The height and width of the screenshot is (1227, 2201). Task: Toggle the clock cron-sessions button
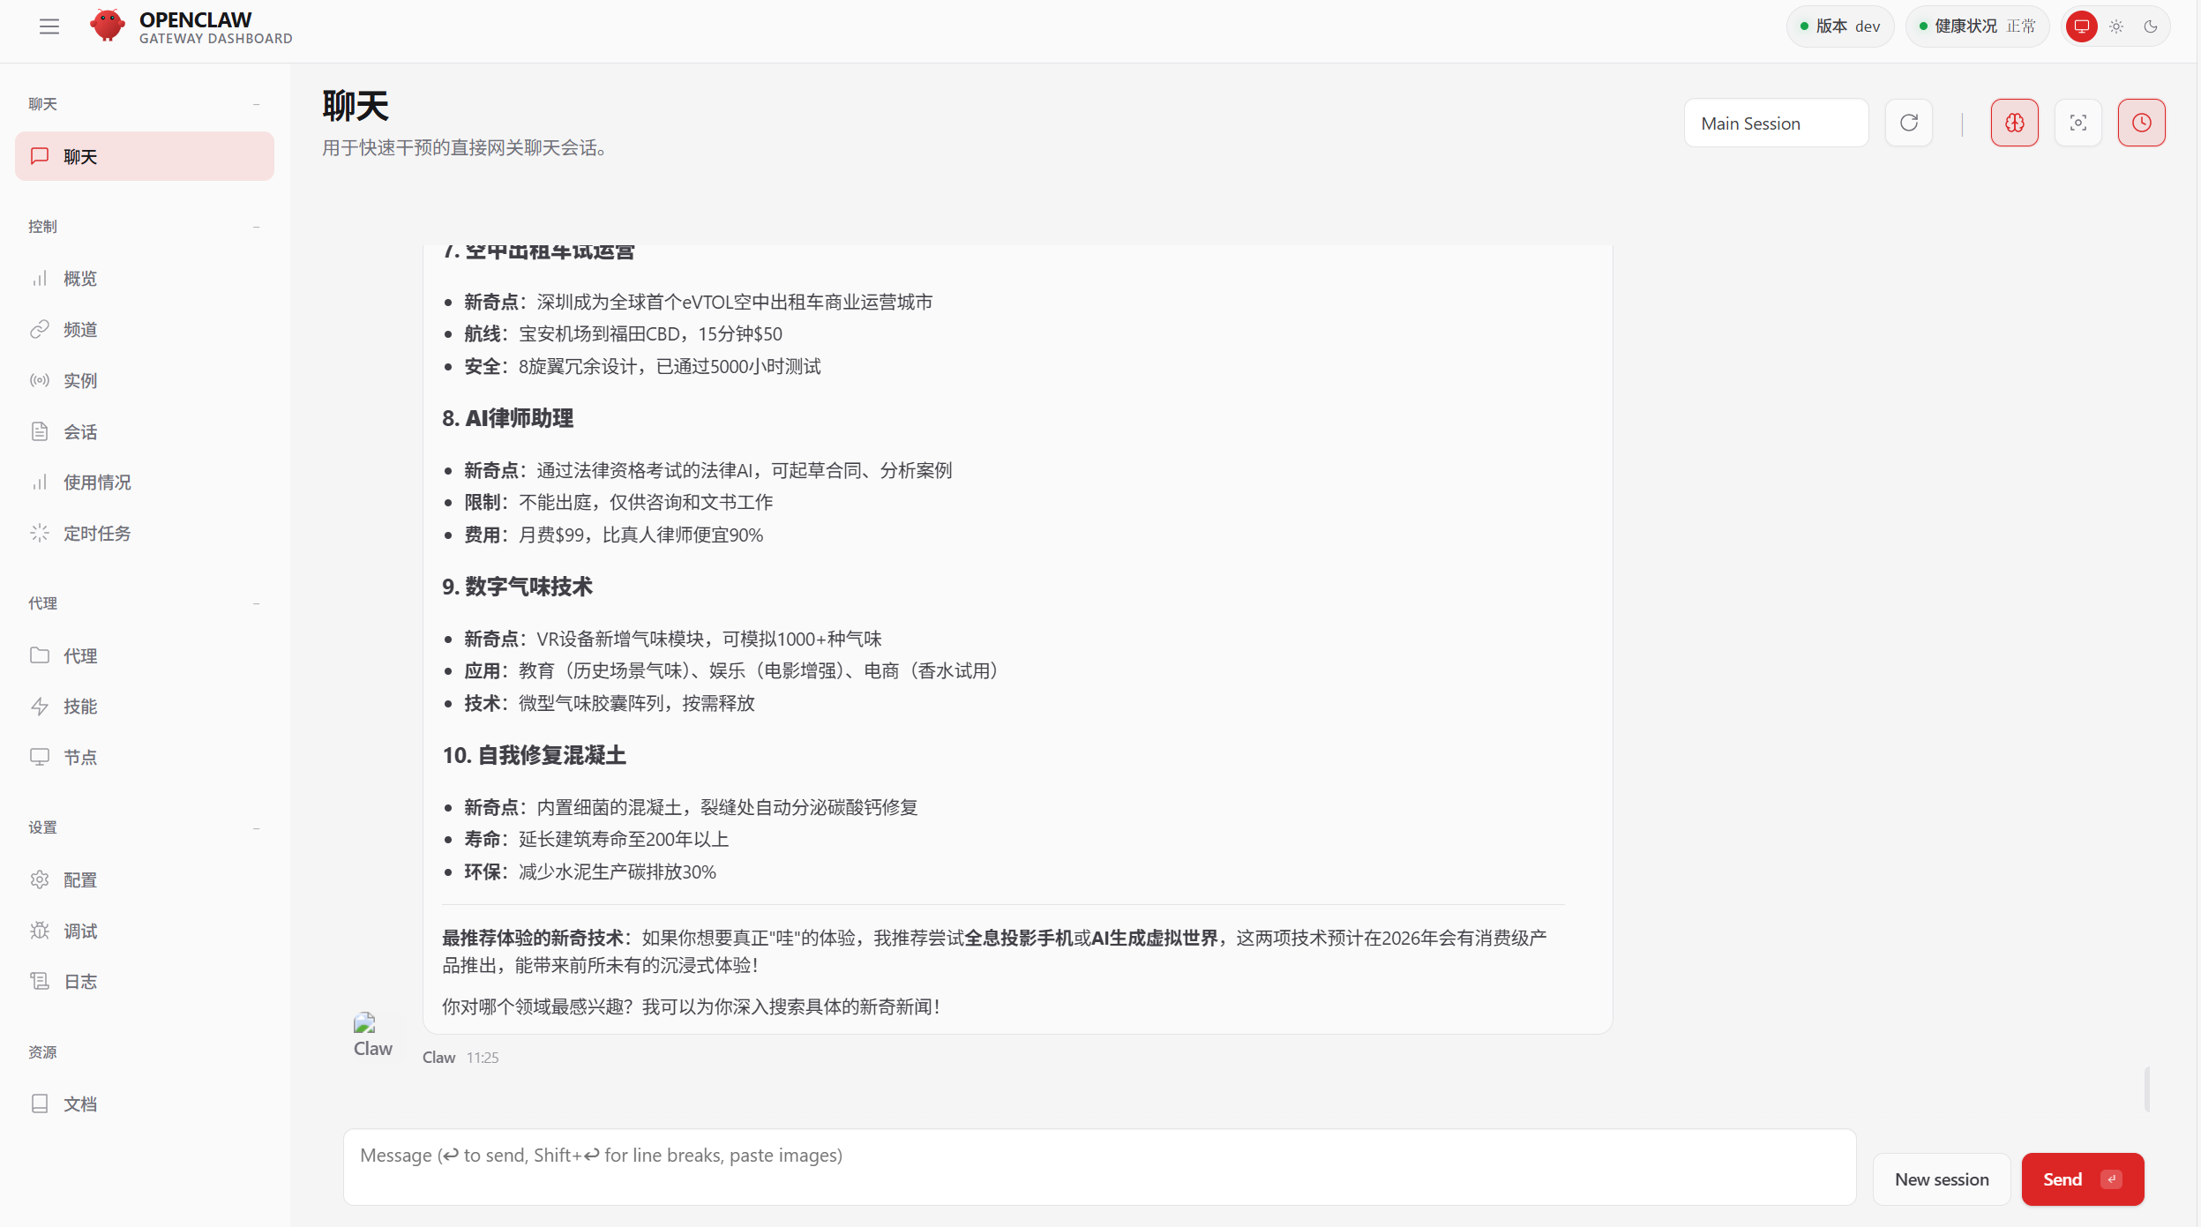[2141, 123]
